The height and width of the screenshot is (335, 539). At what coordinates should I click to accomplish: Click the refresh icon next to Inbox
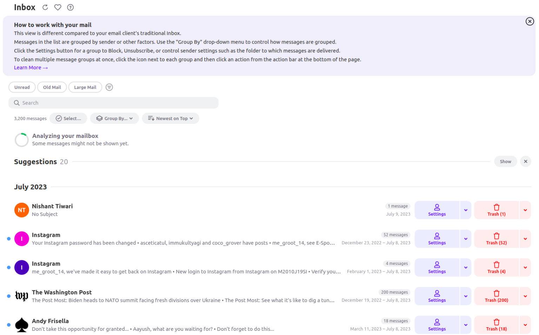tap(45, 7)
